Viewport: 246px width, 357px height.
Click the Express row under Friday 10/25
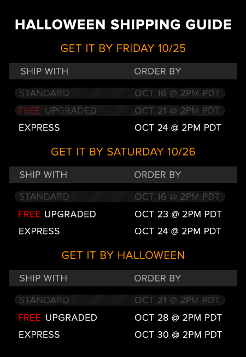point(120,128)
